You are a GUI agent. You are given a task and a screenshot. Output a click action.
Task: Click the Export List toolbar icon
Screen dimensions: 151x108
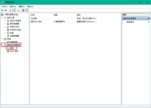[19, 10]
